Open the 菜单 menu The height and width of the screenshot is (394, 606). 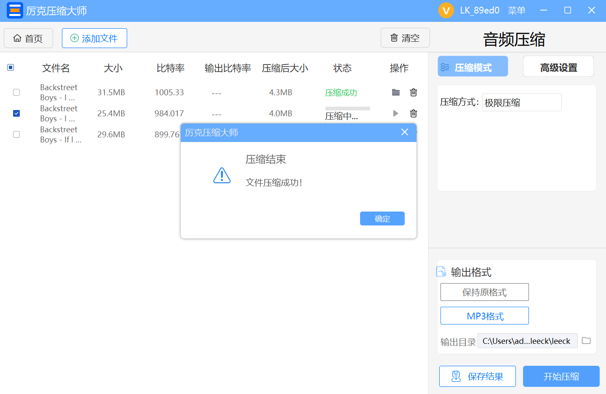(x=517, y=11)
